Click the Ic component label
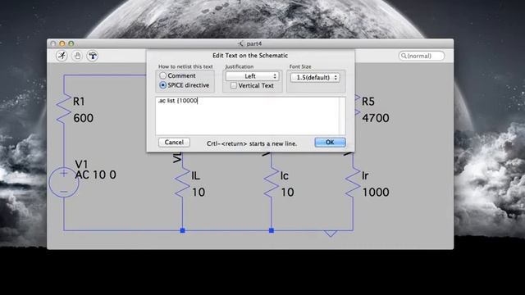This screenshot has height=295, width=525. pos(285,176)
